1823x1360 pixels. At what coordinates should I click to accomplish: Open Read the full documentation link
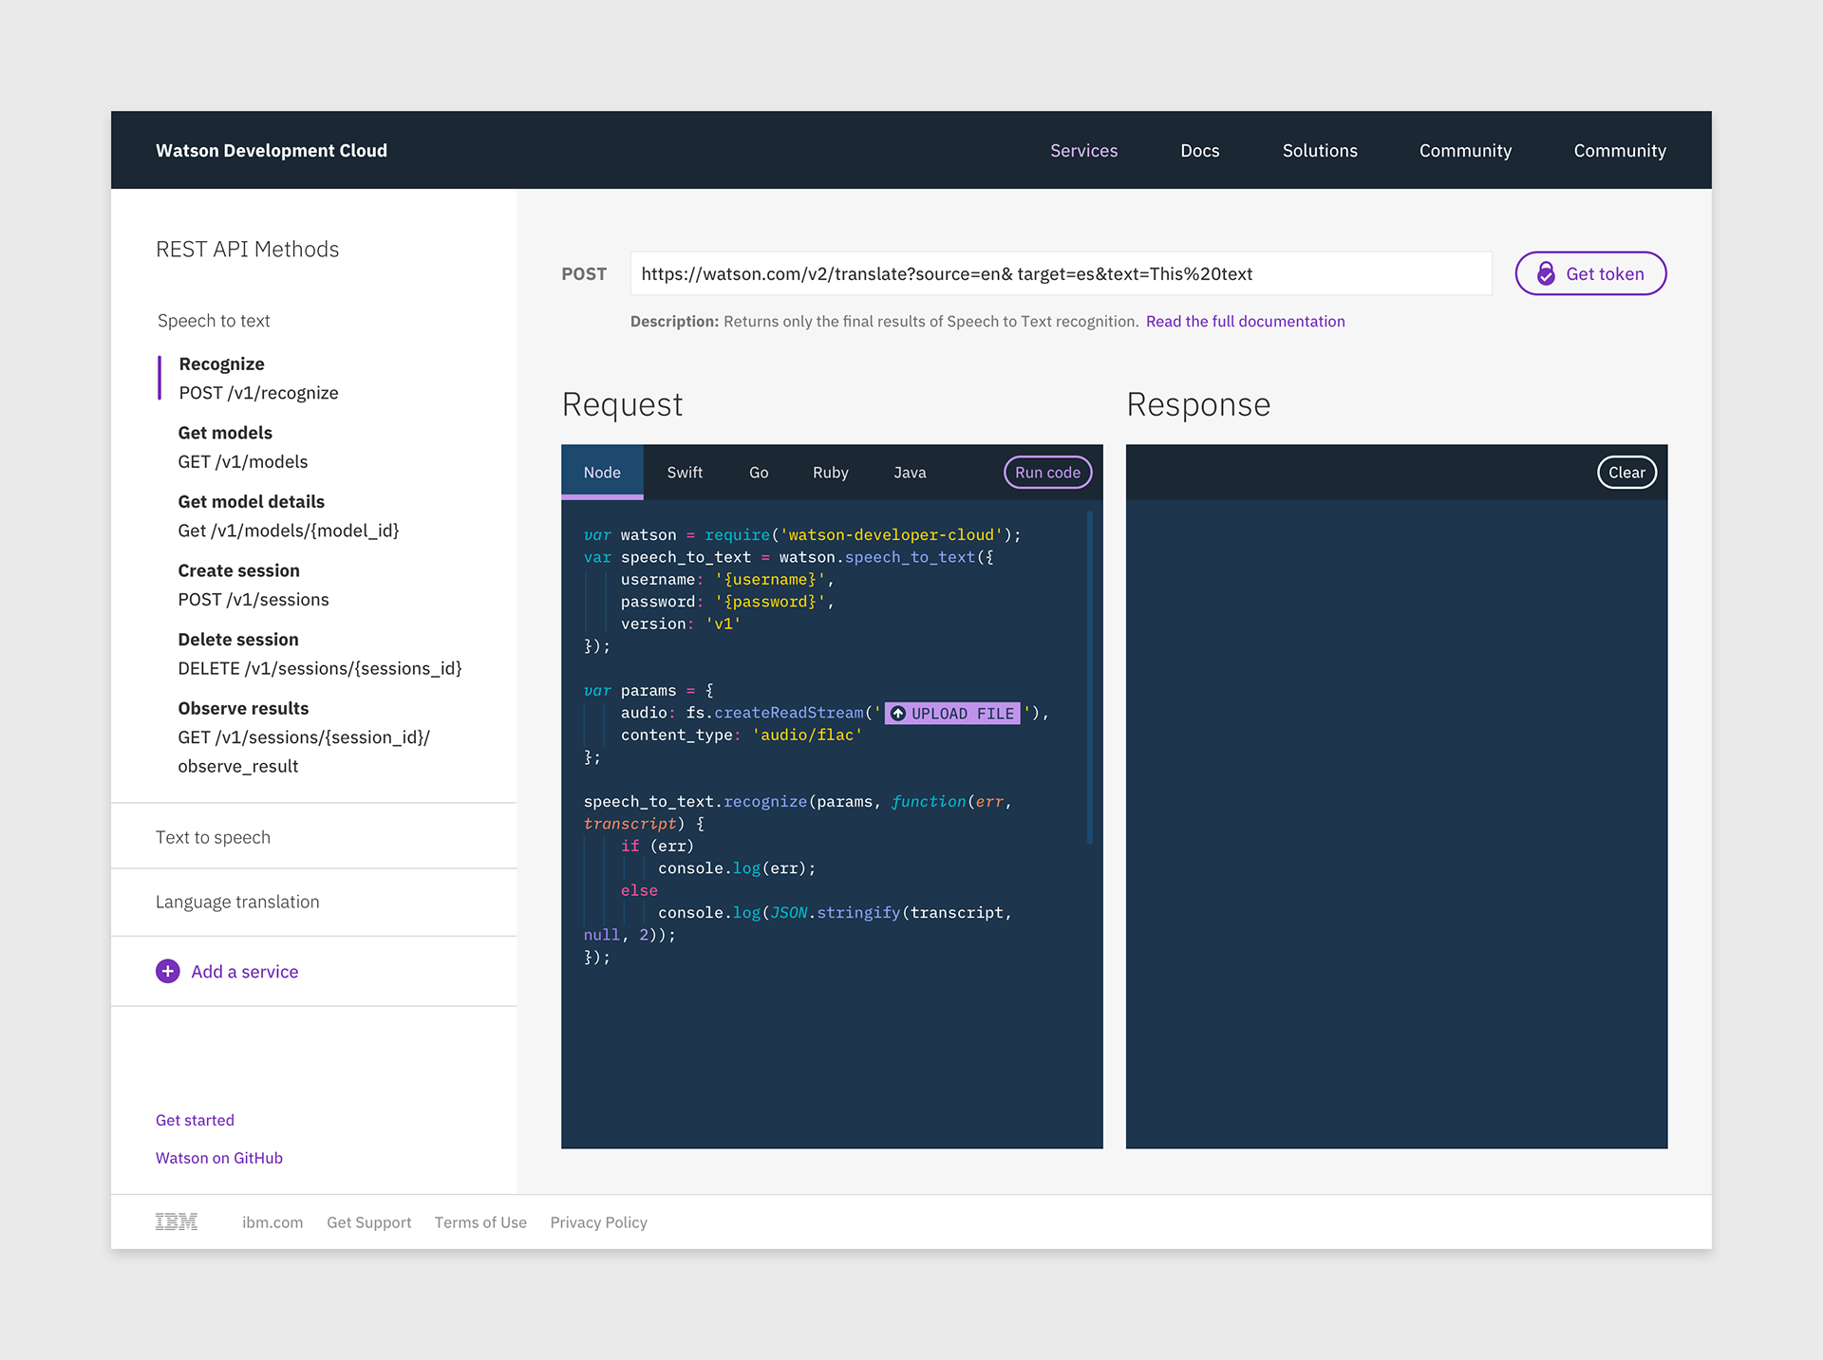tap(1245, 321)
